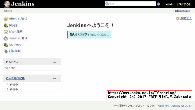Click the My Views icon
This screenshot has height=110, width=195.
(x=6, y=45)
